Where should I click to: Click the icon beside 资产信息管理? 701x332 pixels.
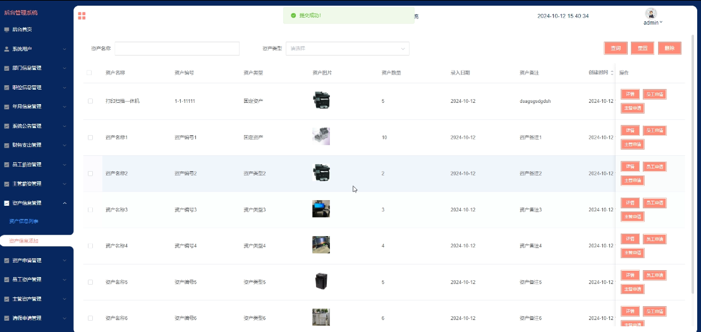pyautogui.click(x=7, y=203)
